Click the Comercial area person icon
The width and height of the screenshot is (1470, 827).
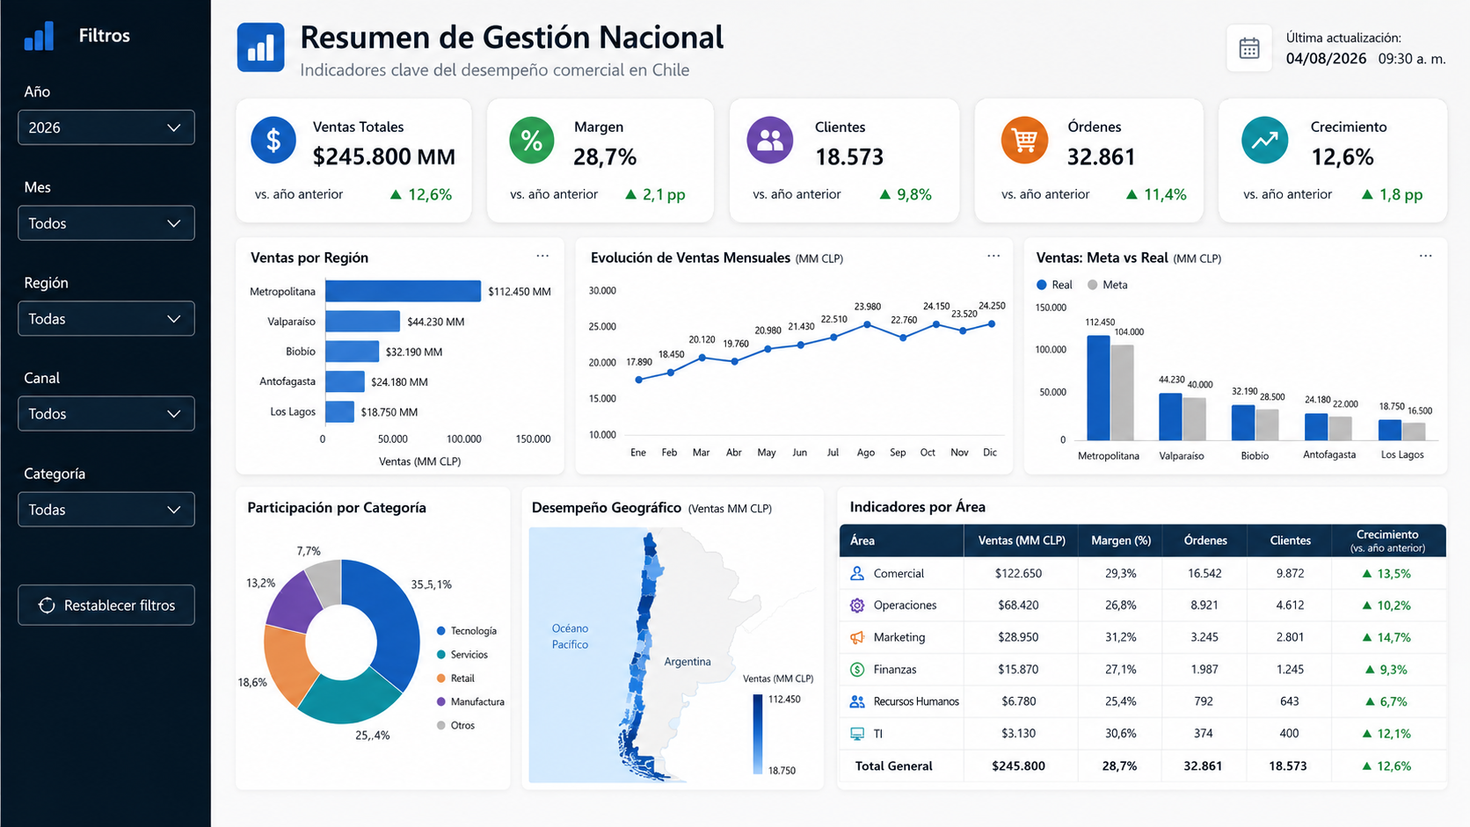(x=857, y=573)
